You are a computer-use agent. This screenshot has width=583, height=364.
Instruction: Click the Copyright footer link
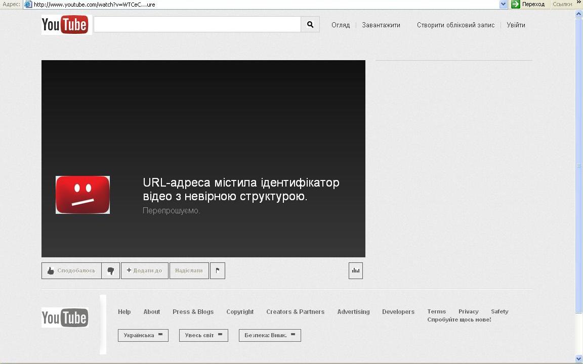[240, 312]
